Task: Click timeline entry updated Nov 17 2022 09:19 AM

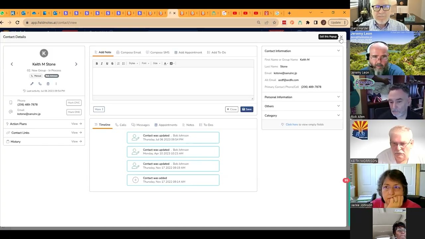Action: coord(173,166)
